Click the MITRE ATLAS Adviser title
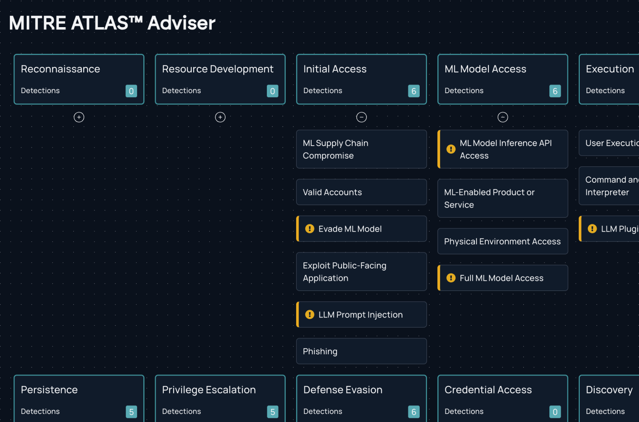This screenshot has width=639, height=422. (112, 23)
